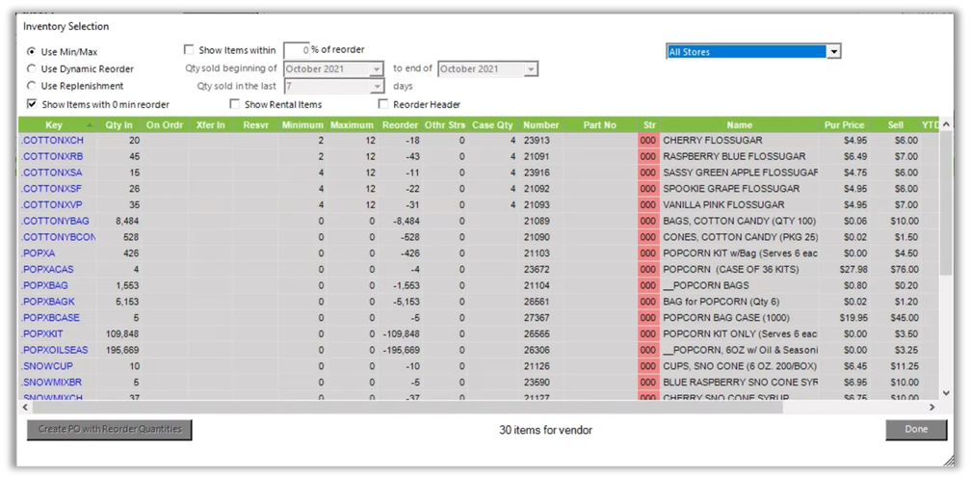The height and width of the screenshot is (479, 970).
Task: Select the Use Dynamic Reorder option
Action: point(32,69)
